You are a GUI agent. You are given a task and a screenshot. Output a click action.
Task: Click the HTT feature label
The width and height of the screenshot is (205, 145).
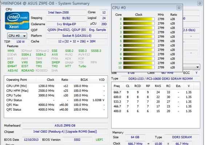click(68, 66)
